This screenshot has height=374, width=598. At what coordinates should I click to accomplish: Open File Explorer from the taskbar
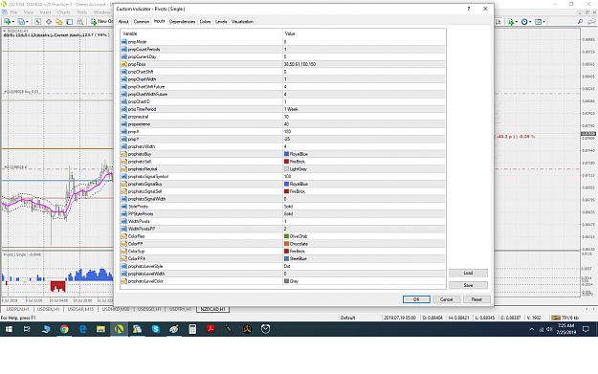100,329
